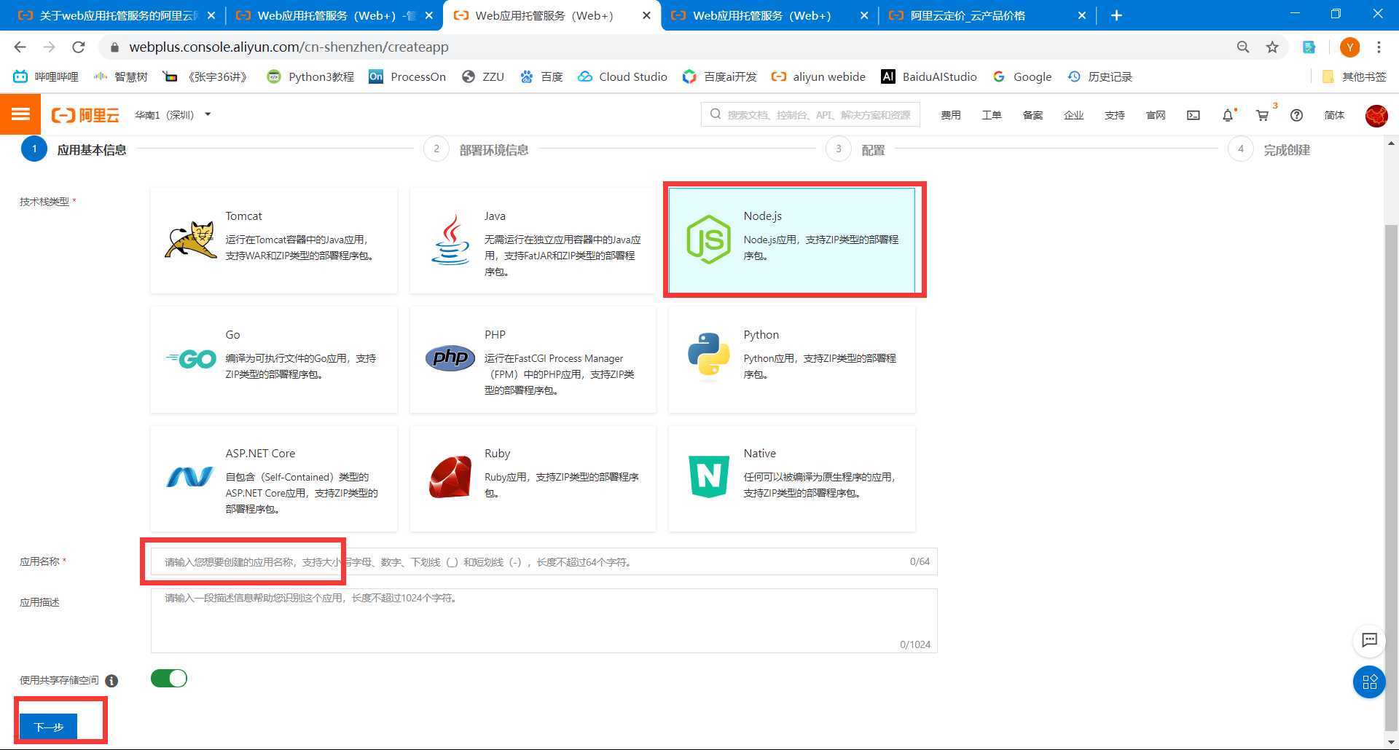The image size is (1399, 750).
Task: Click step 1 应用基本信息
Action: point(74,149)
